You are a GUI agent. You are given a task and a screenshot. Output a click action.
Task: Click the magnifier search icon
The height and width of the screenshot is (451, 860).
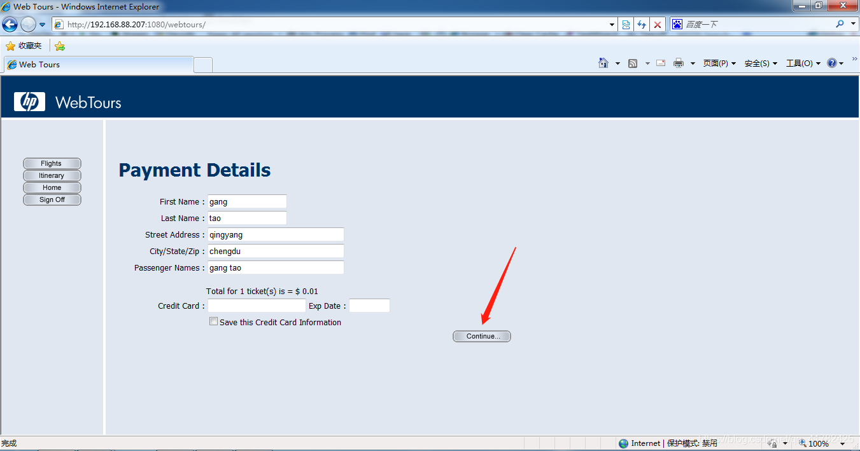840,24
